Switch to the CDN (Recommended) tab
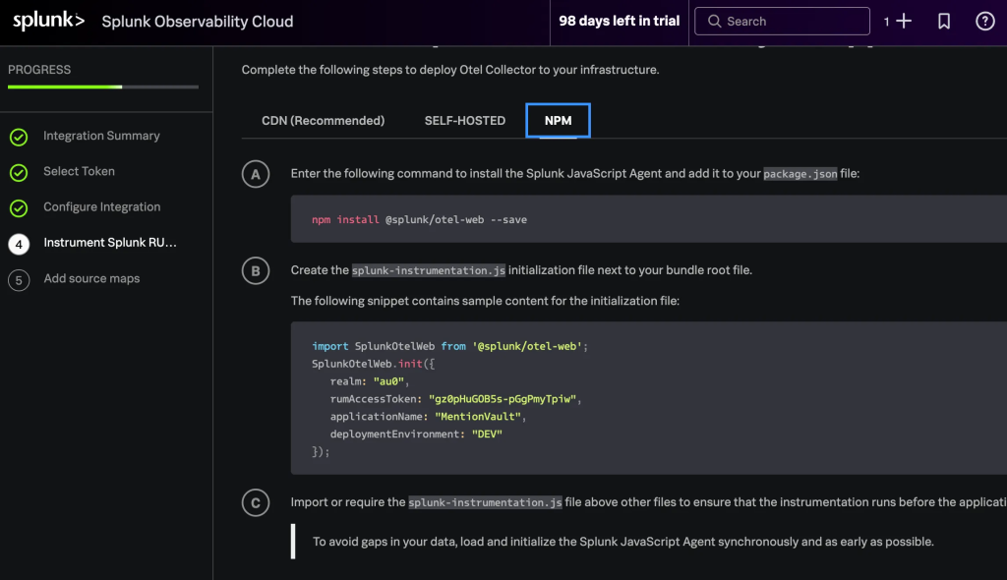This screenshot has height=580, width=1007. tap(323, 121)
